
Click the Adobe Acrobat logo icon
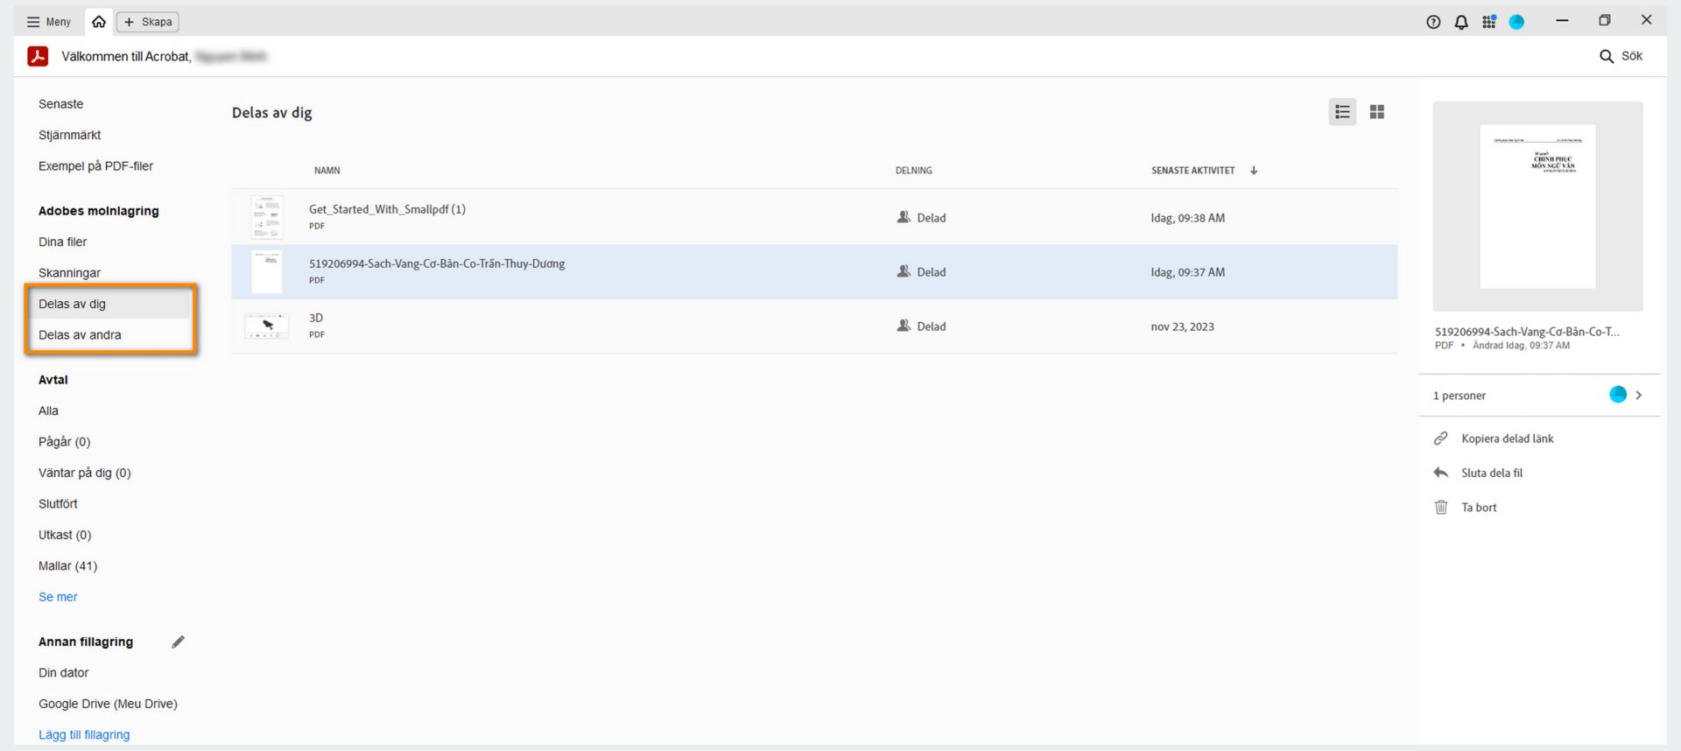click(38, 56)
